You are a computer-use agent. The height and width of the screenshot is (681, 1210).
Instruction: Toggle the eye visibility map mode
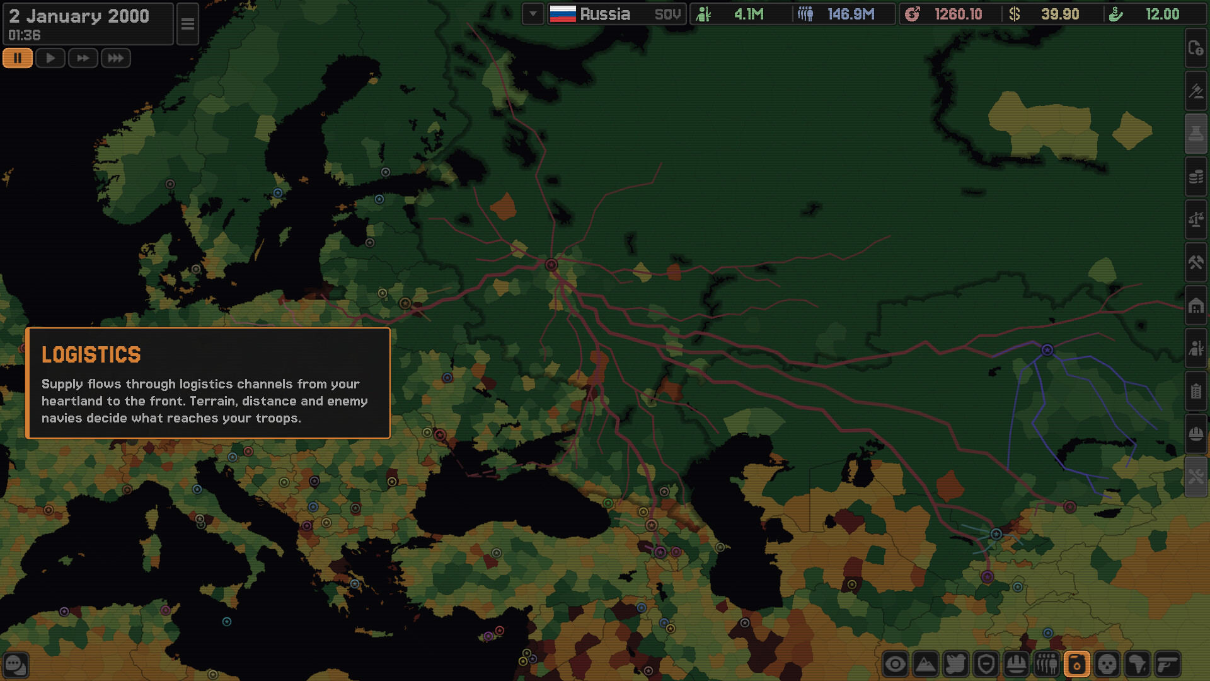coord(896,664)
